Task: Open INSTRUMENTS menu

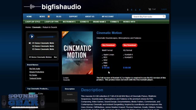Action: [69, 22]
